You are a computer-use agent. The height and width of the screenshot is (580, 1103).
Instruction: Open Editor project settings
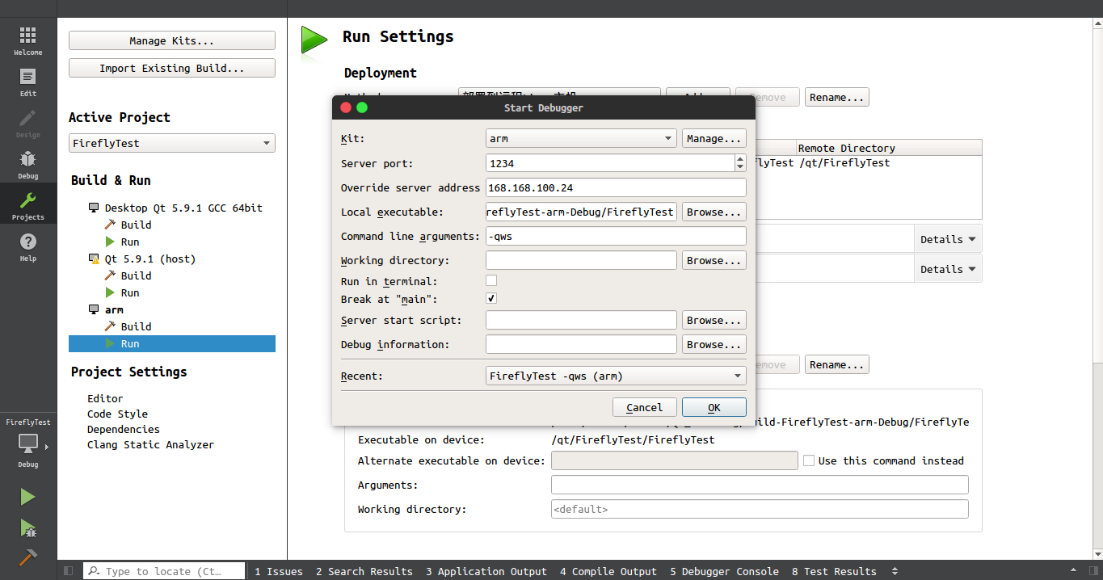point(105,398)
